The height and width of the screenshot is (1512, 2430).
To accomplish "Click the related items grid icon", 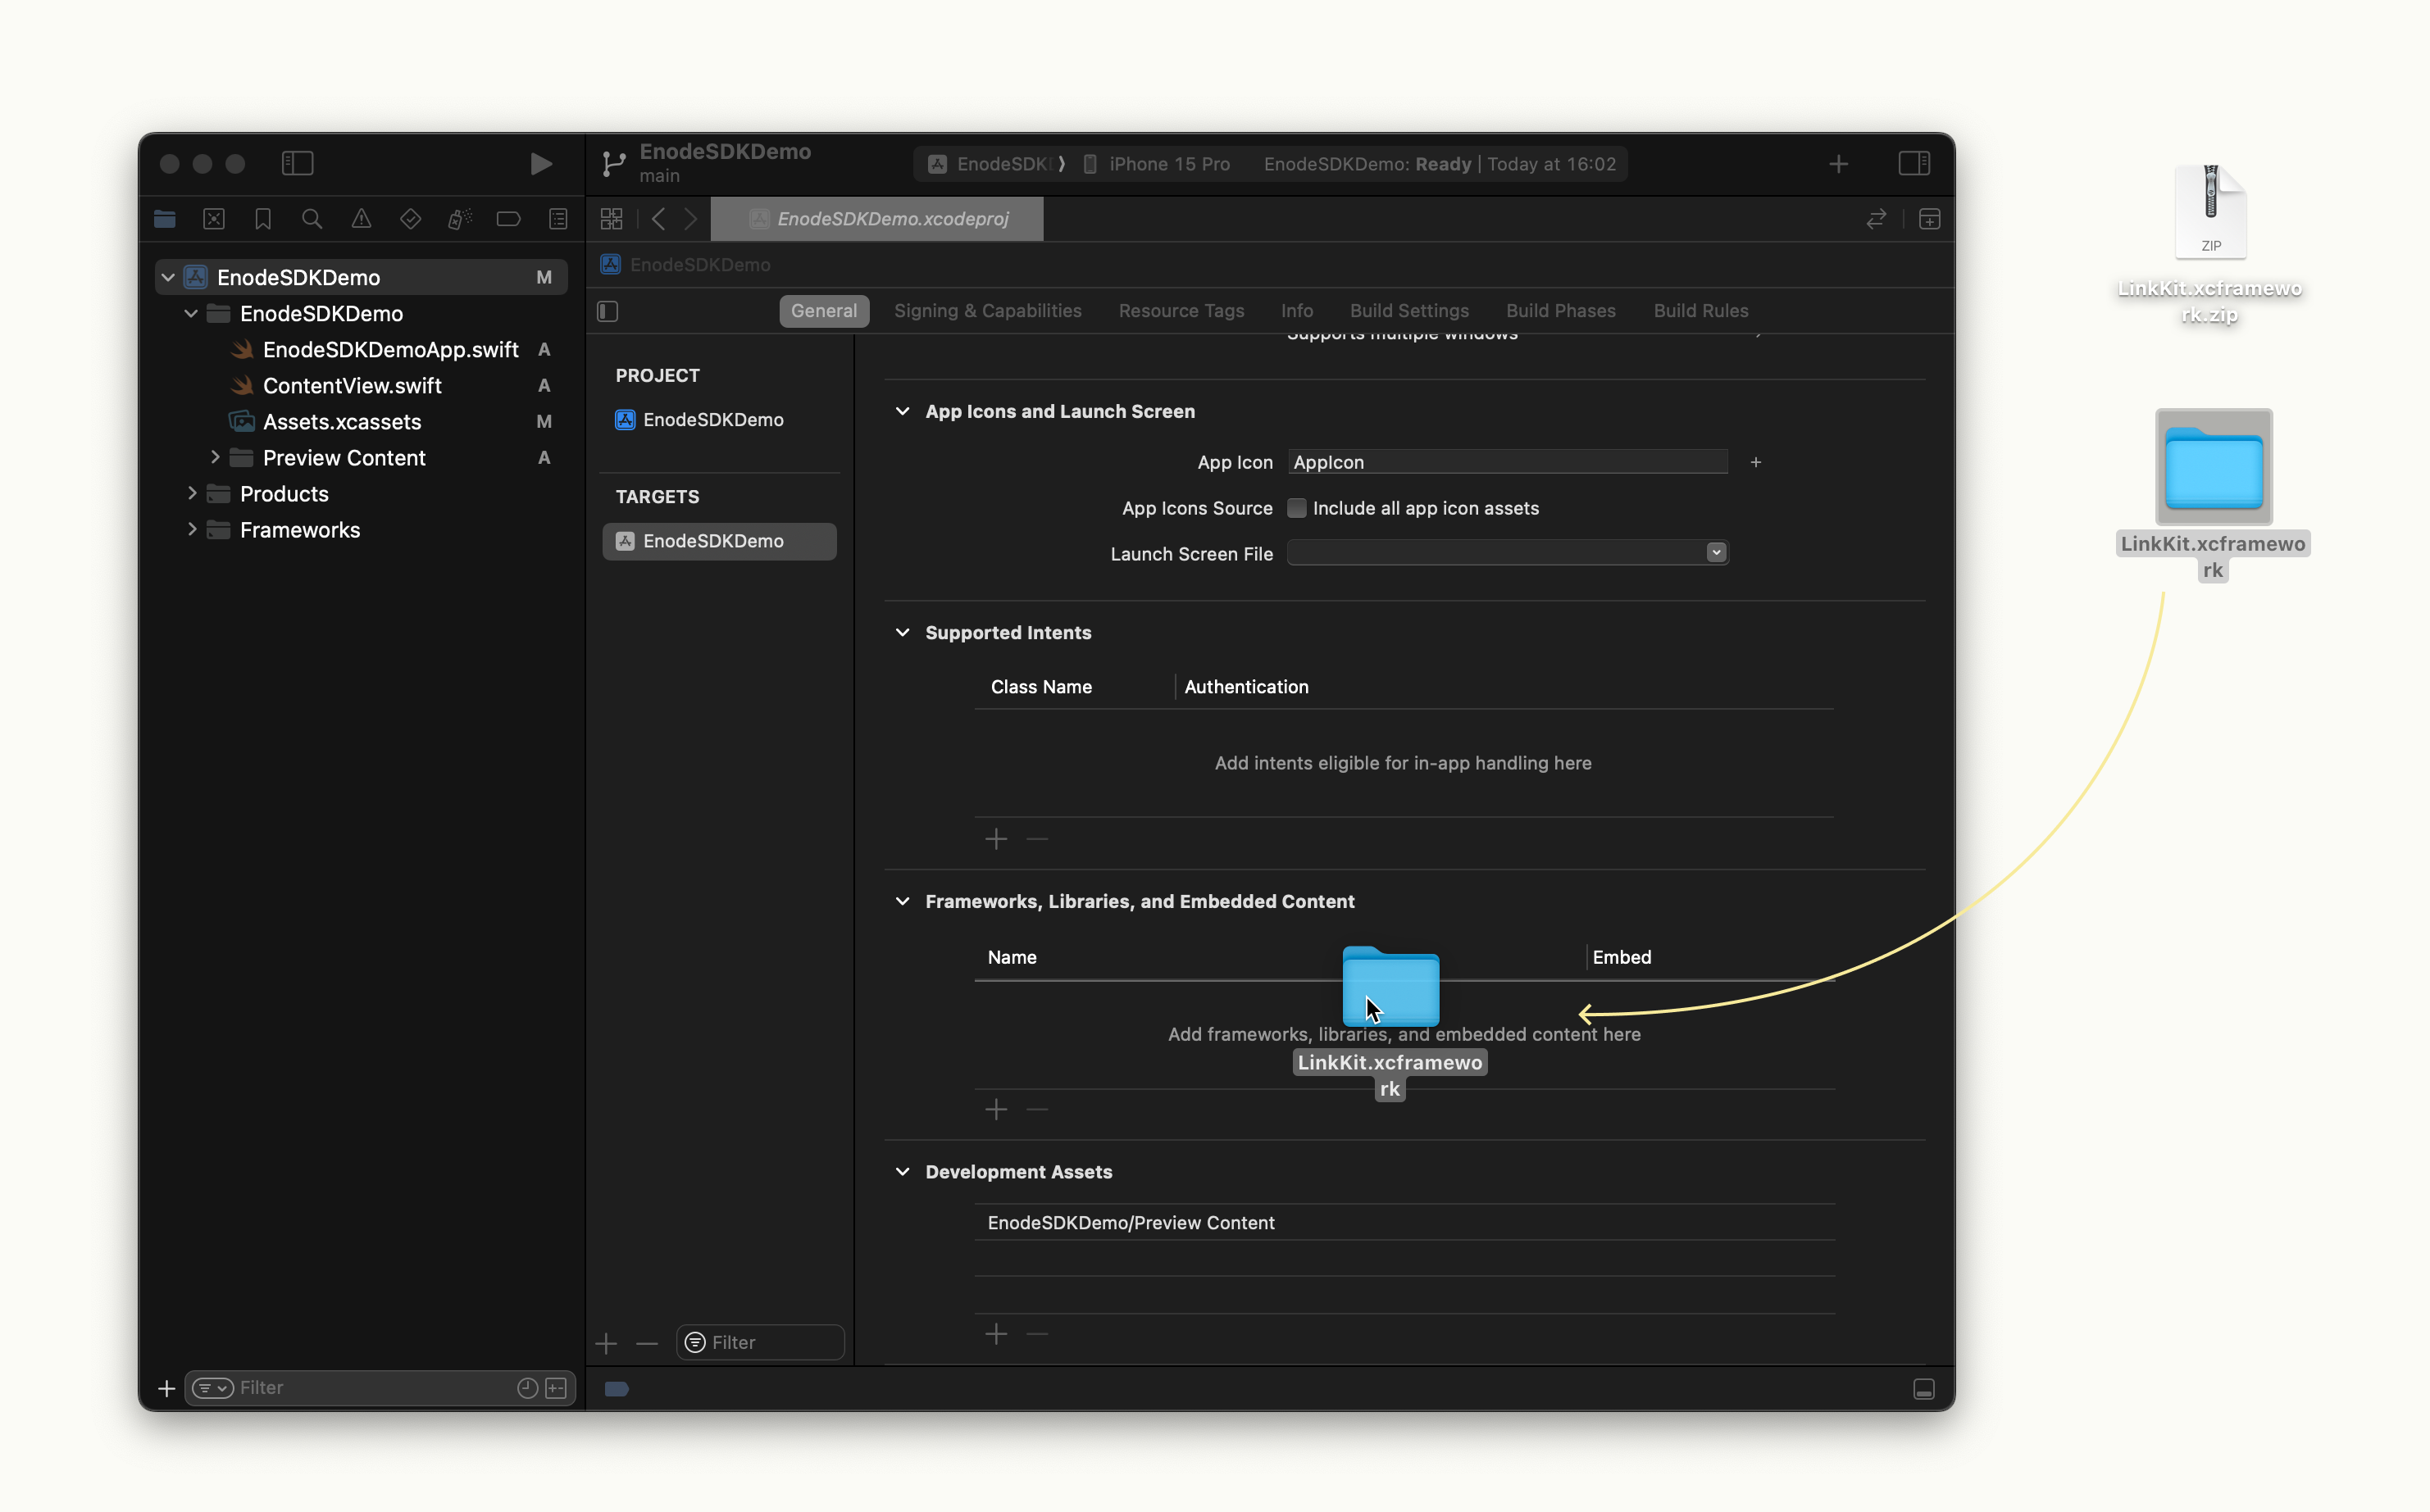I will (612, 219).
